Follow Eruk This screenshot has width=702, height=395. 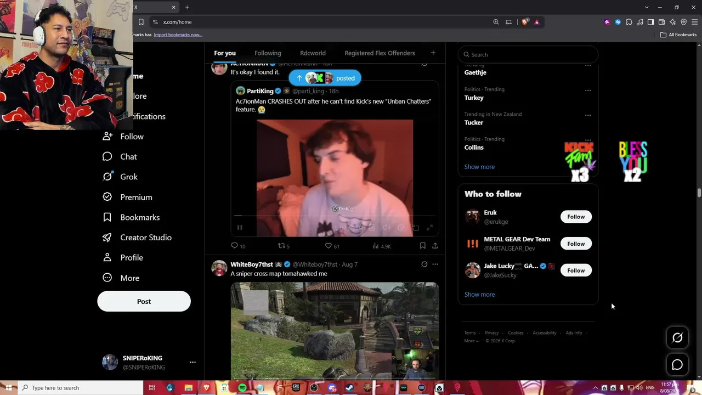point(576,217)
